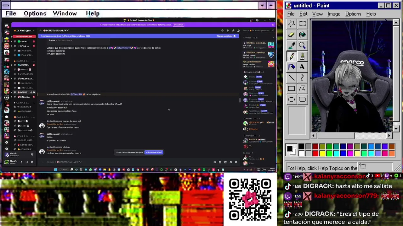Select the Airbrush spray tool

point(291,67)
